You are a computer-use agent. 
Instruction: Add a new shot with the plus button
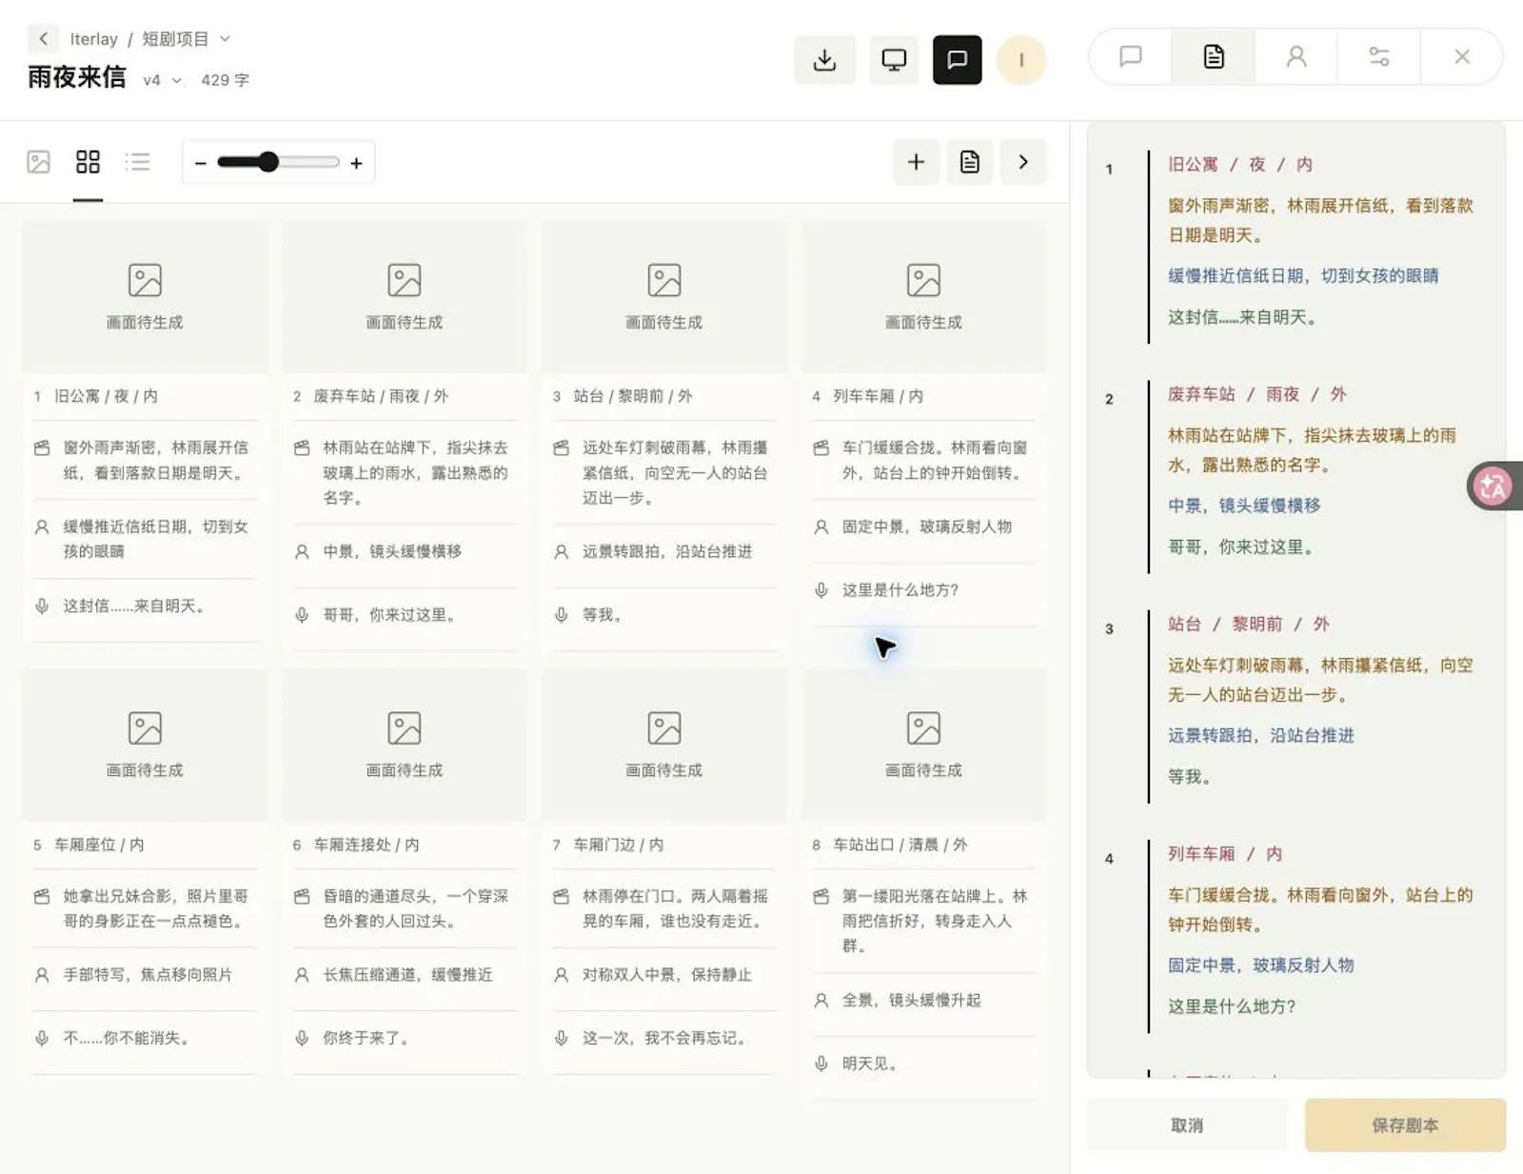[916, 162]
